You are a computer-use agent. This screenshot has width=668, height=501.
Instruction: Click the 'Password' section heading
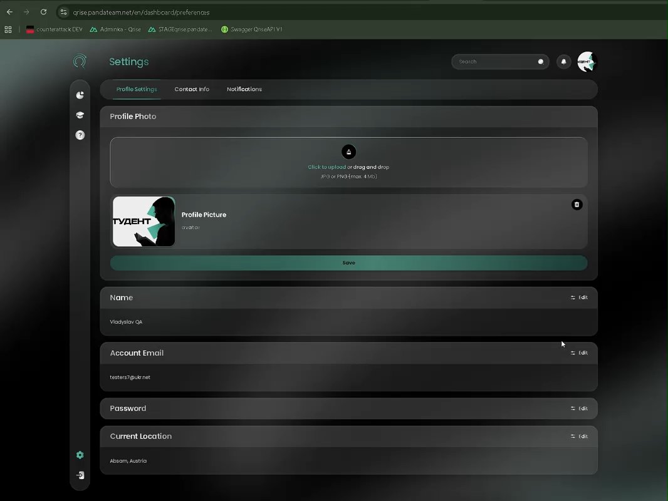coord(128,409)
